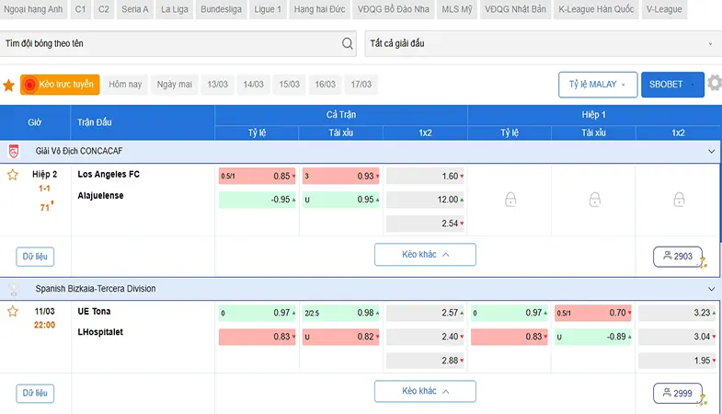This screenshot has width=722, height=414.
Task: Click first-half draw odds 1.95
Action: tap(677, 361)
